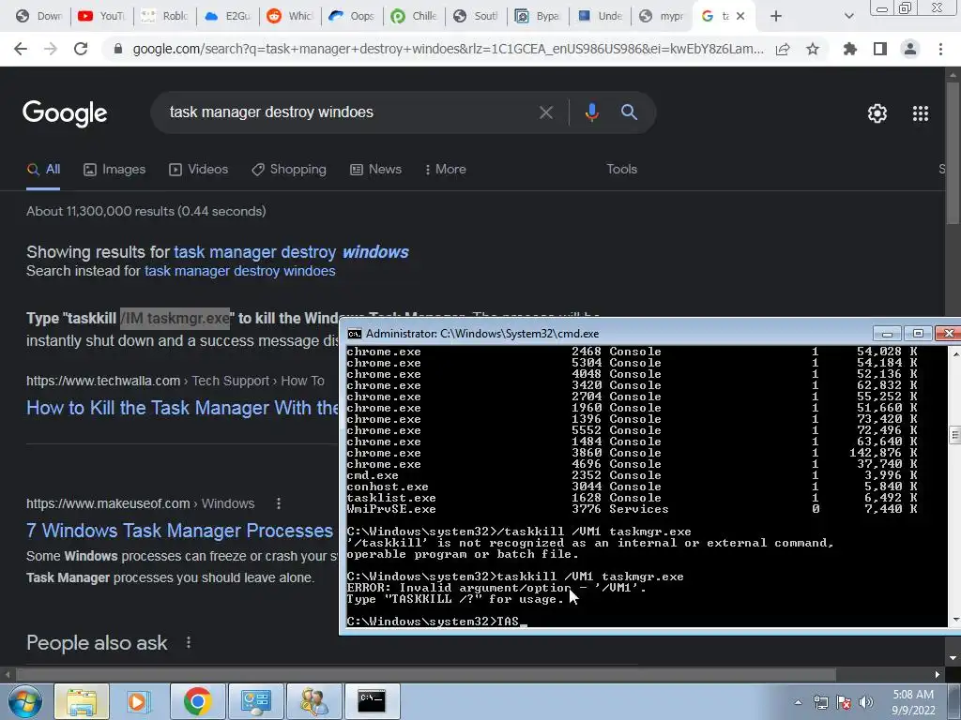Open People also ask three-dot options
Image resolution: width=961 pixels, height=720 pixels.
[188, 643]
